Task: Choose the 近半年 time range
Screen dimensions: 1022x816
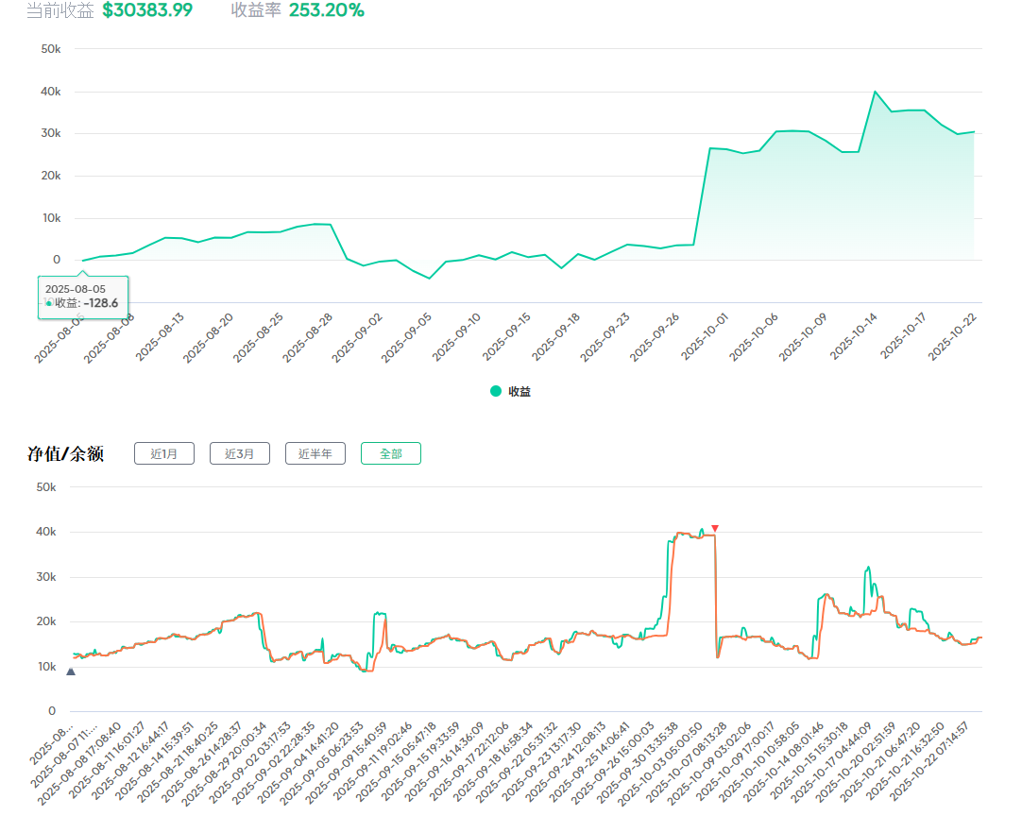Action: pos(315,453)
